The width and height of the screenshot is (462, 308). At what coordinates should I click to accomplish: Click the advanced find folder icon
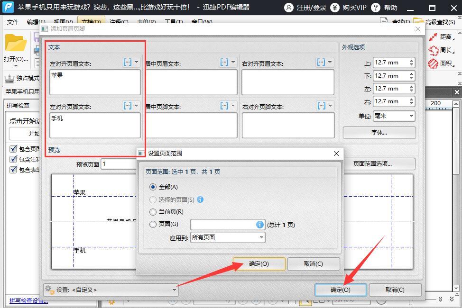pyautogui.click(x=419, y=21)
